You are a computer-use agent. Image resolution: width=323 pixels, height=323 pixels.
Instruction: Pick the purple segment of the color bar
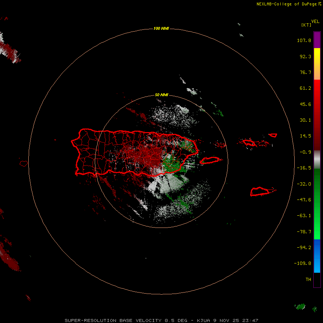tap(317, 40)
